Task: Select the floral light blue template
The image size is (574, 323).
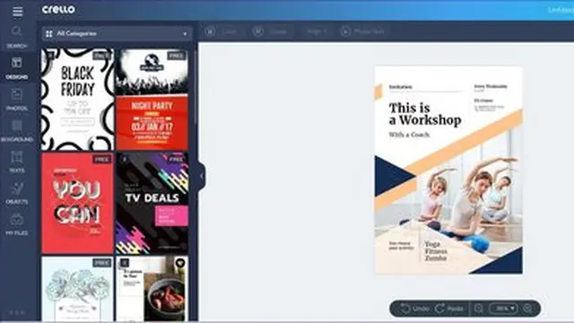Action: pos(78,289)
